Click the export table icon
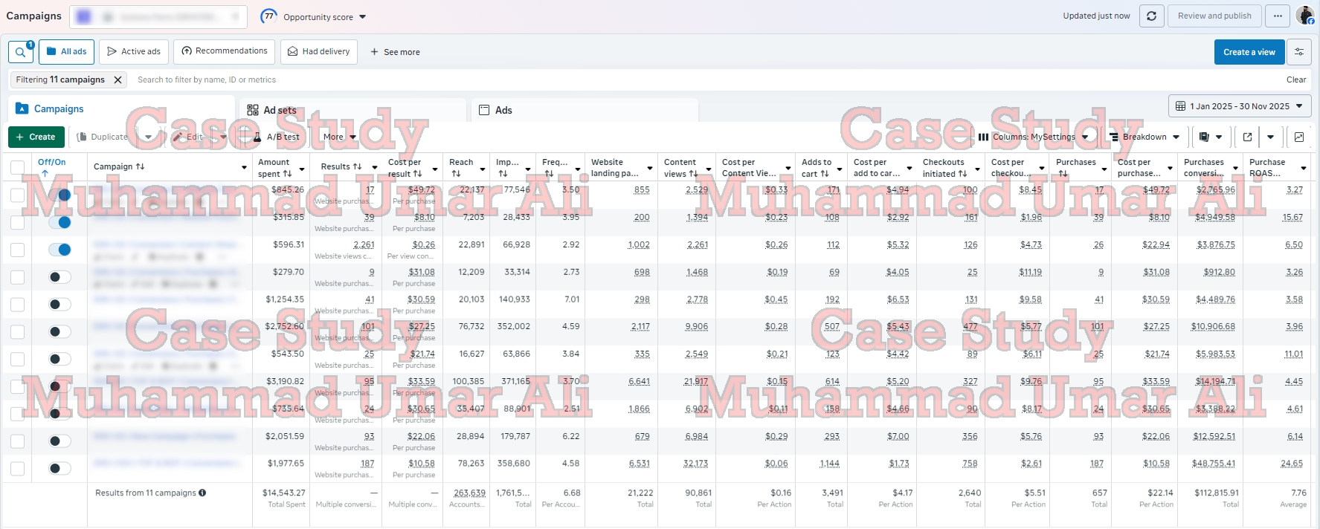1320x529 pixels. pos(1247,137)
